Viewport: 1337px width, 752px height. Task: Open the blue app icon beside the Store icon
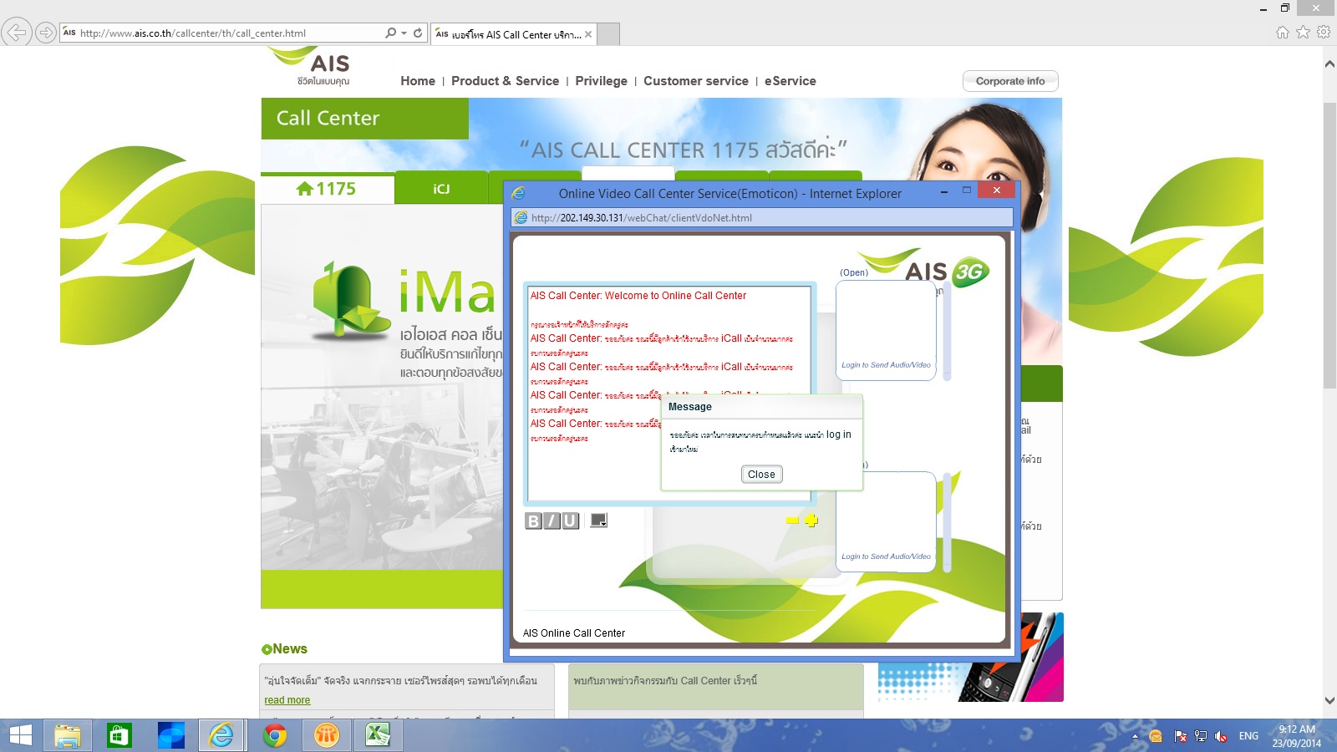[171, 735]
